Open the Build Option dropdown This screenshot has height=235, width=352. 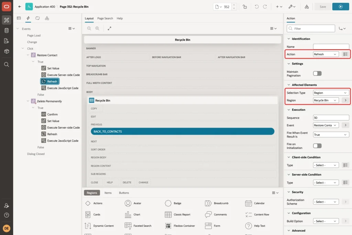coord(326,221)
